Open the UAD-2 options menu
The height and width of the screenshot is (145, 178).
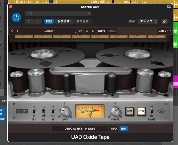tap(164, 31)
